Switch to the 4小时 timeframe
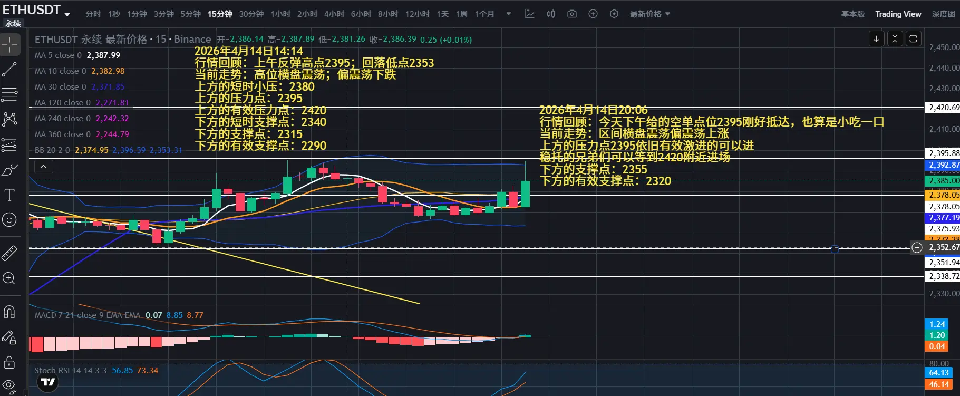 [x=334, y=14]
